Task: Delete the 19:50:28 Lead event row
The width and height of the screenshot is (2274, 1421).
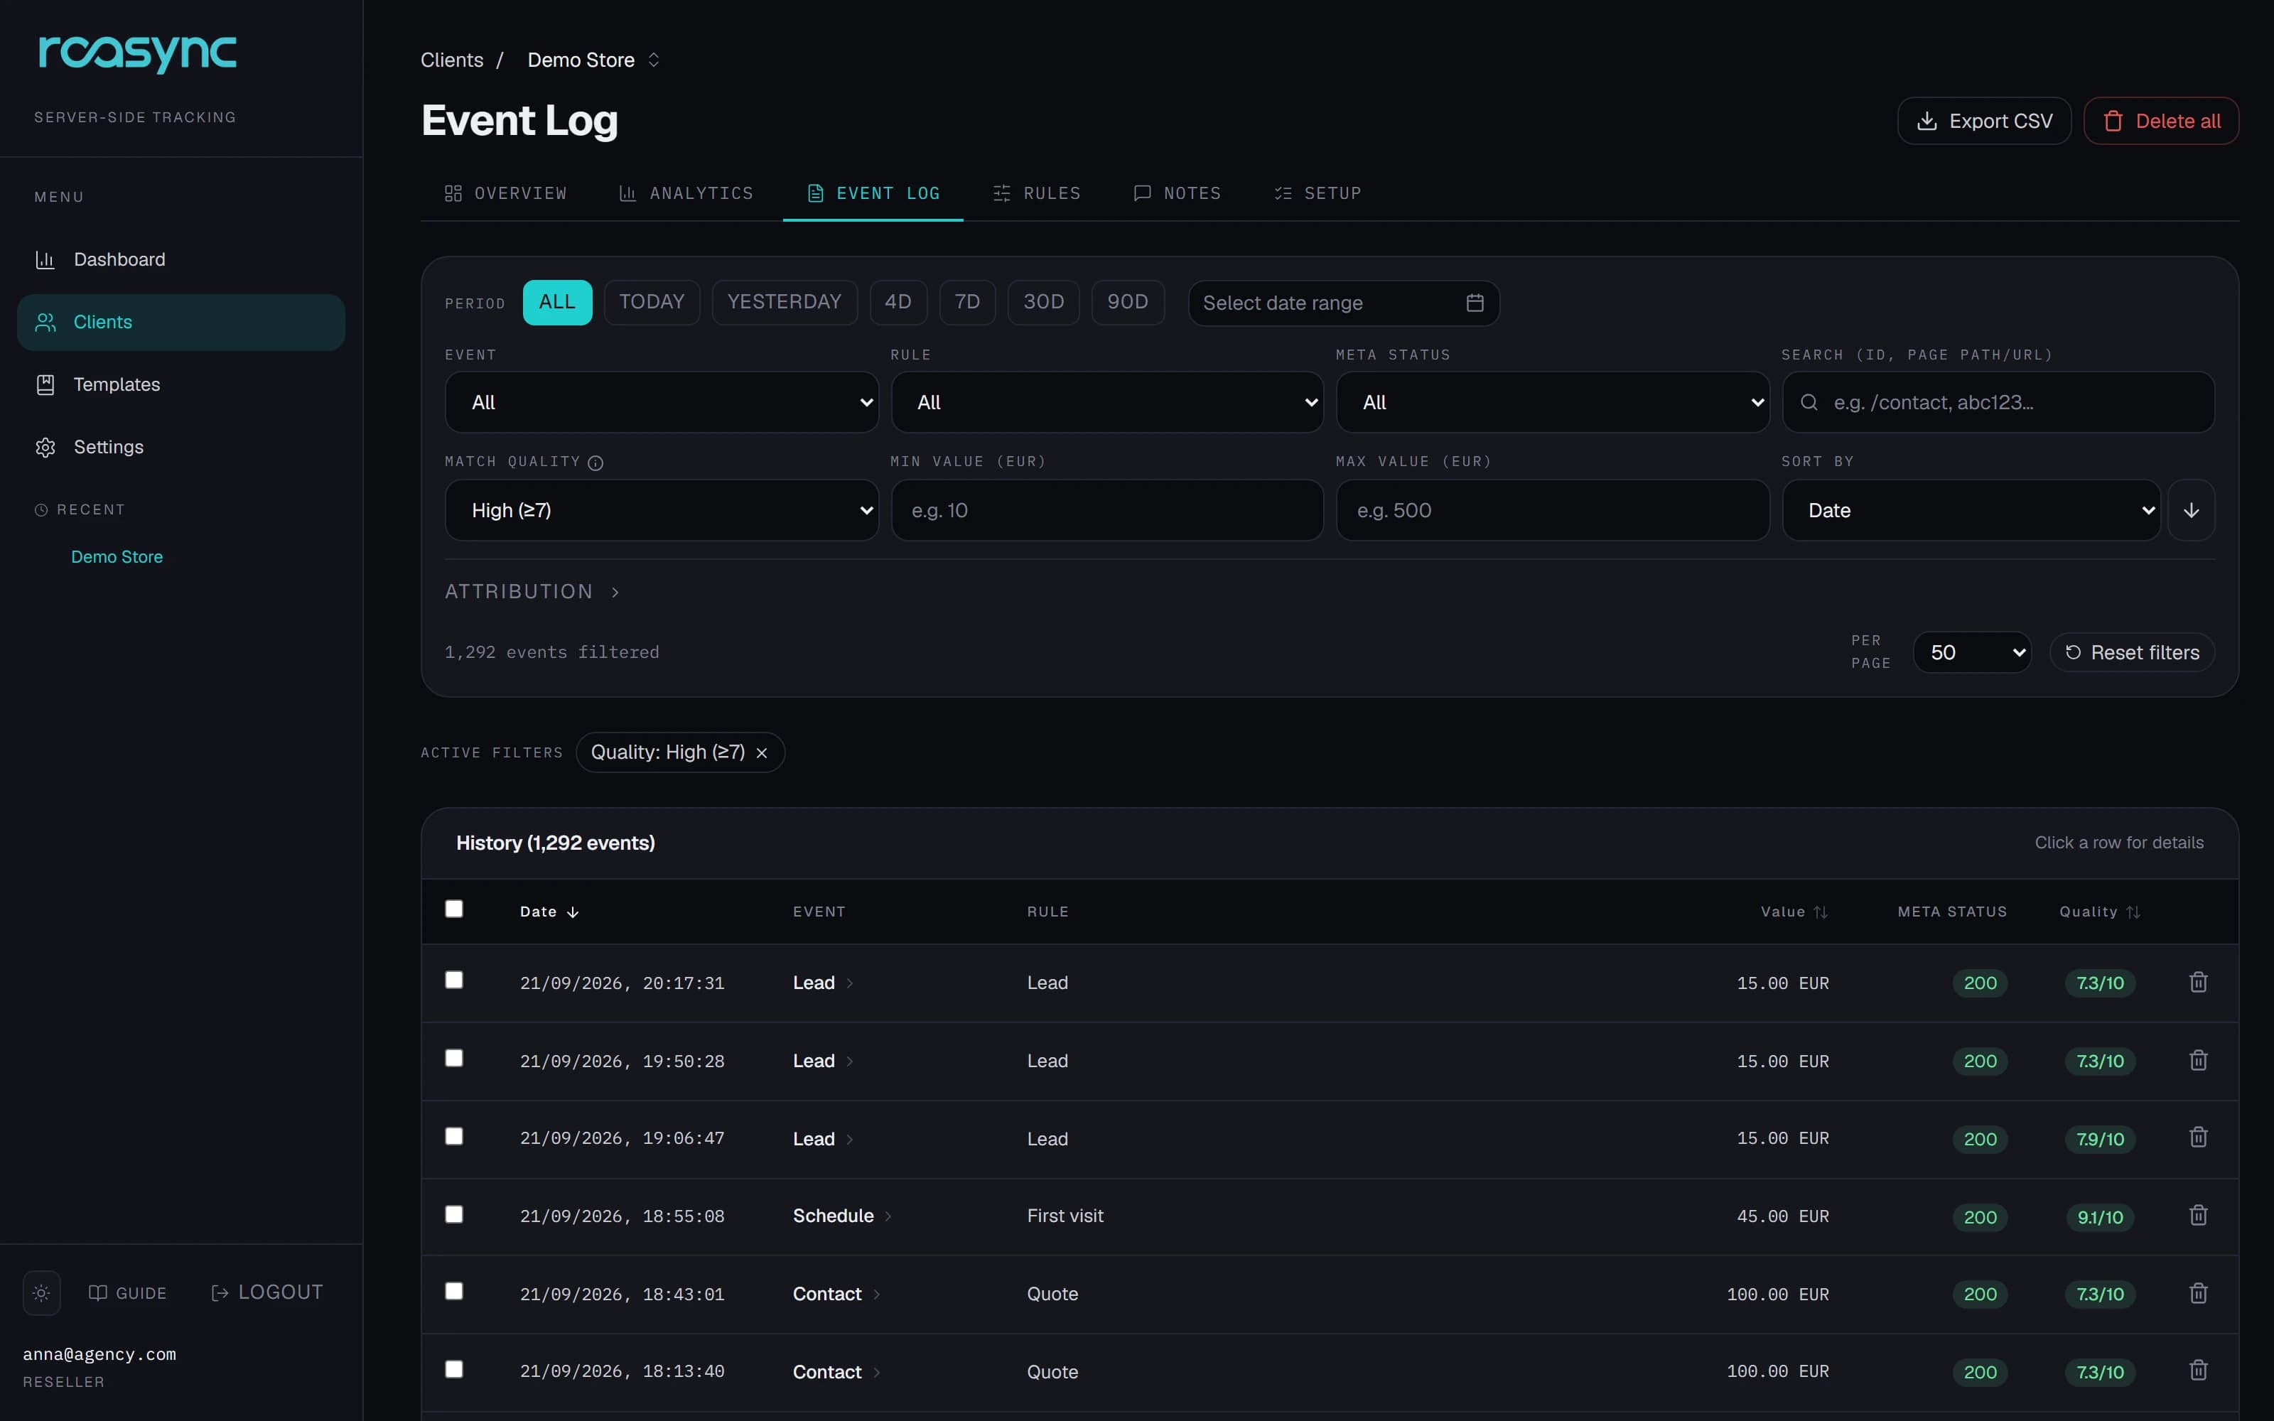Action: 2198,1060
